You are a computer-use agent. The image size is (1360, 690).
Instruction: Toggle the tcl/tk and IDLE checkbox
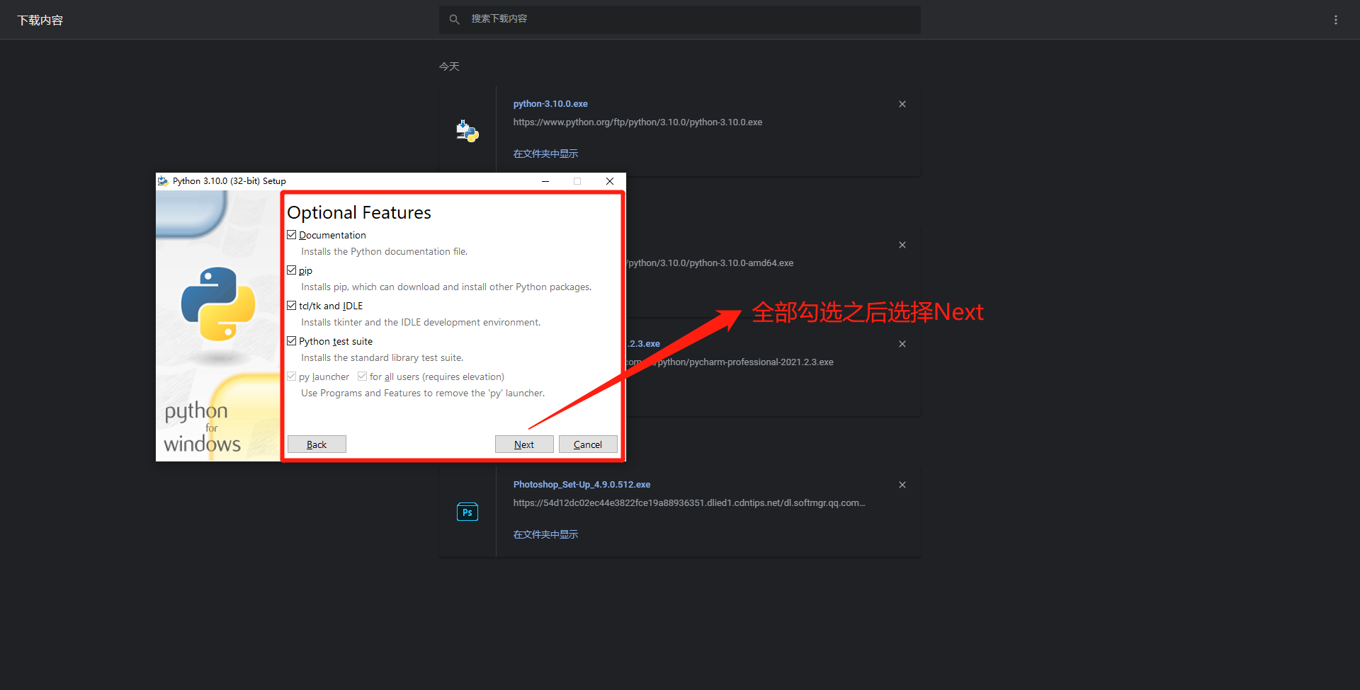(x=292, y=306)
